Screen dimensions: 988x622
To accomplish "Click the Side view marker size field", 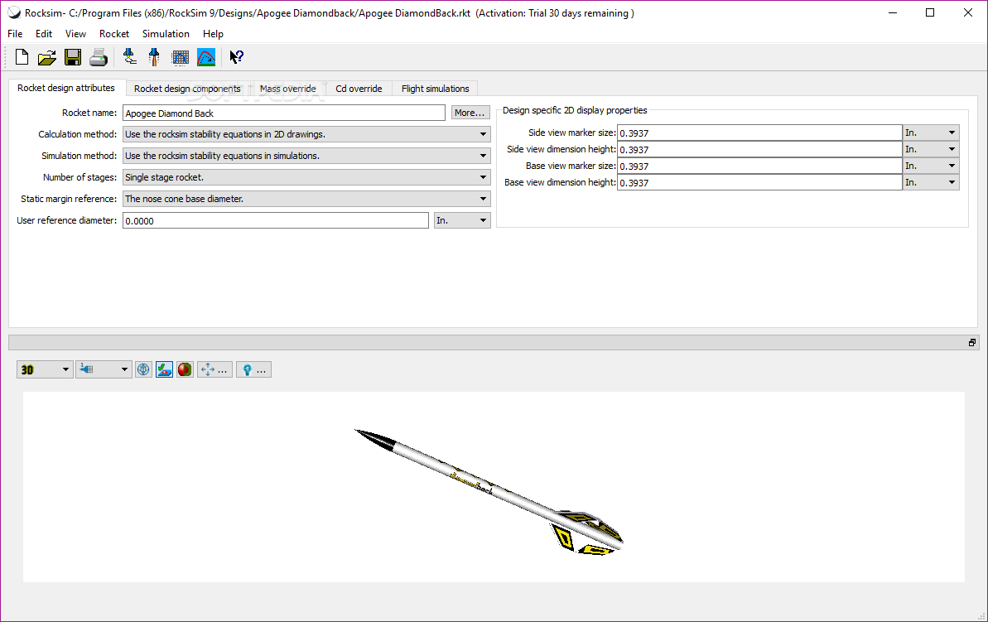I will (x=760, y=133).
